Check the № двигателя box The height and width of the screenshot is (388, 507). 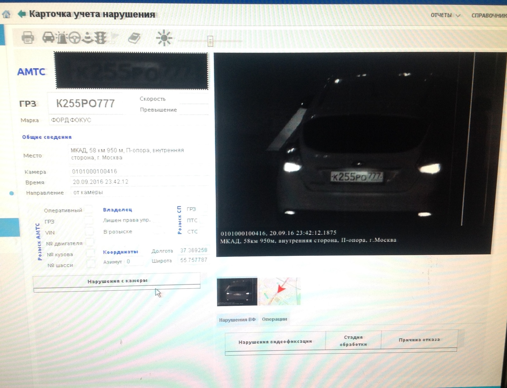[90, 242]
